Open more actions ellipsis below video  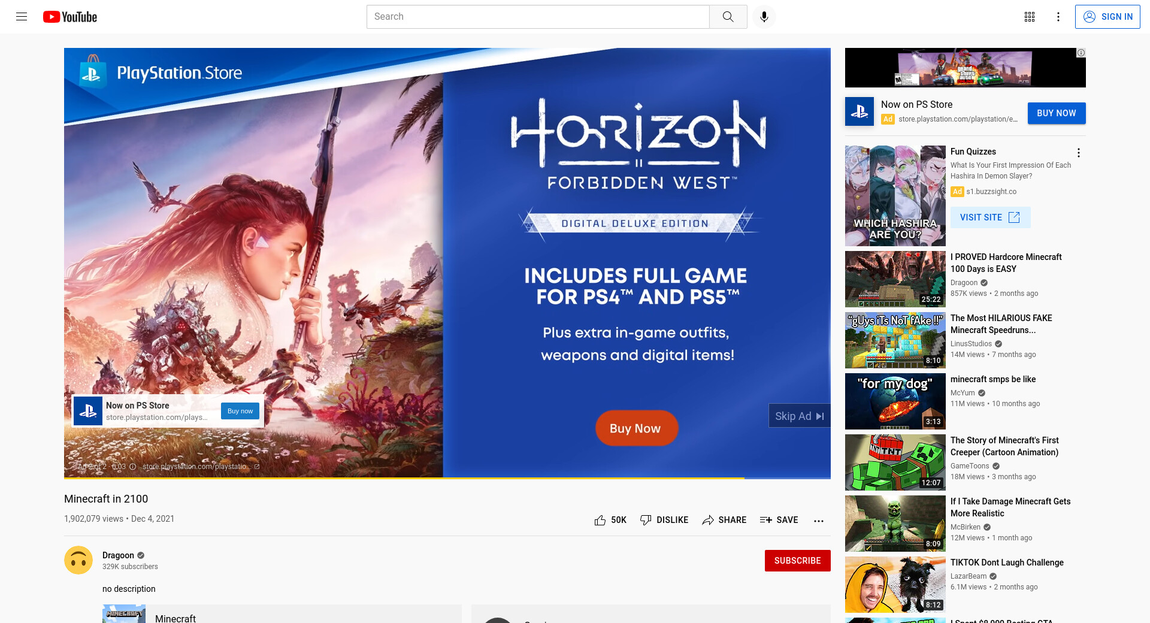tap(819, 521)
